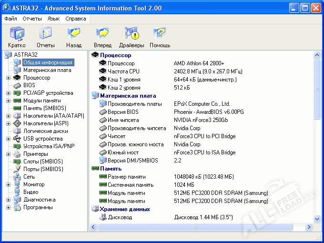This screenshot has width=324, height=243.
Task: Open the Язык menu
Action: click(x=54, y=19)
